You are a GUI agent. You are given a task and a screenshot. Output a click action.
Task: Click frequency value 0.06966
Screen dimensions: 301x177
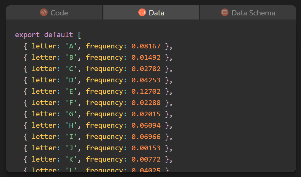(146, 136)
